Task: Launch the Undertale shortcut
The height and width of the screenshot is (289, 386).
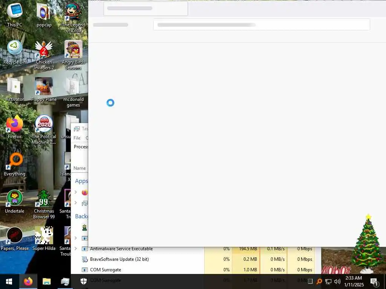Action: 15,202
